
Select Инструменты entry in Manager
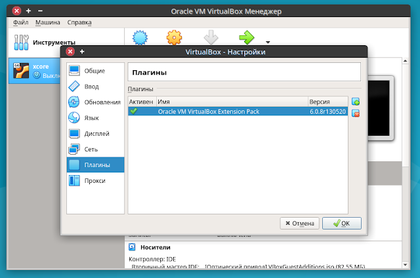66,43
